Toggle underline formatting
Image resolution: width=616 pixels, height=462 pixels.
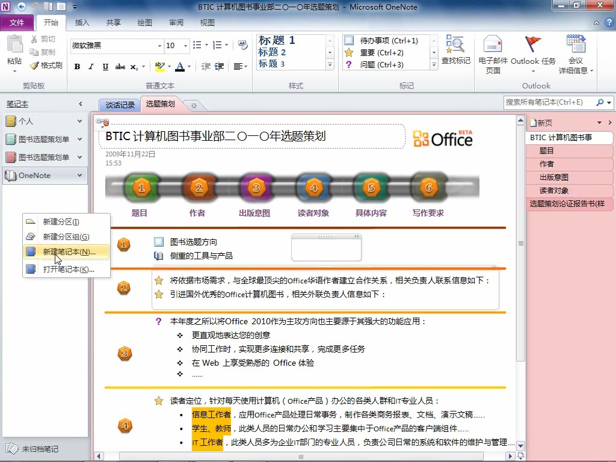[106, 66]
